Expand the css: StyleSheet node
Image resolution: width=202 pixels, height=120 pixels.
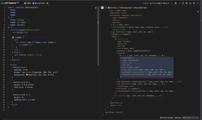click(111, 27)
